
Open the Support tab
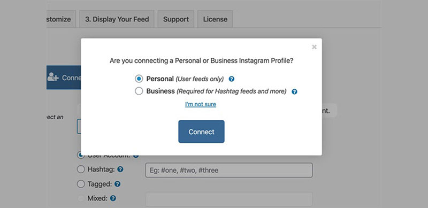[x=176, y=19]
